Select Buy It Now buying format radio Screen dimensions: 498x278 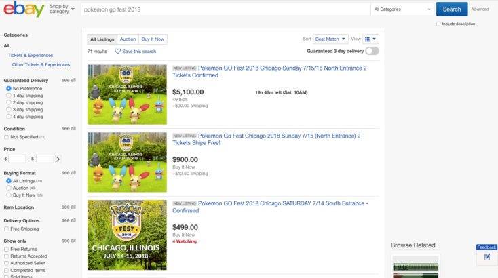click(9, 195)
